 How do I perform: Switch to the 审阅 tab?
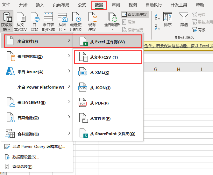116,5
